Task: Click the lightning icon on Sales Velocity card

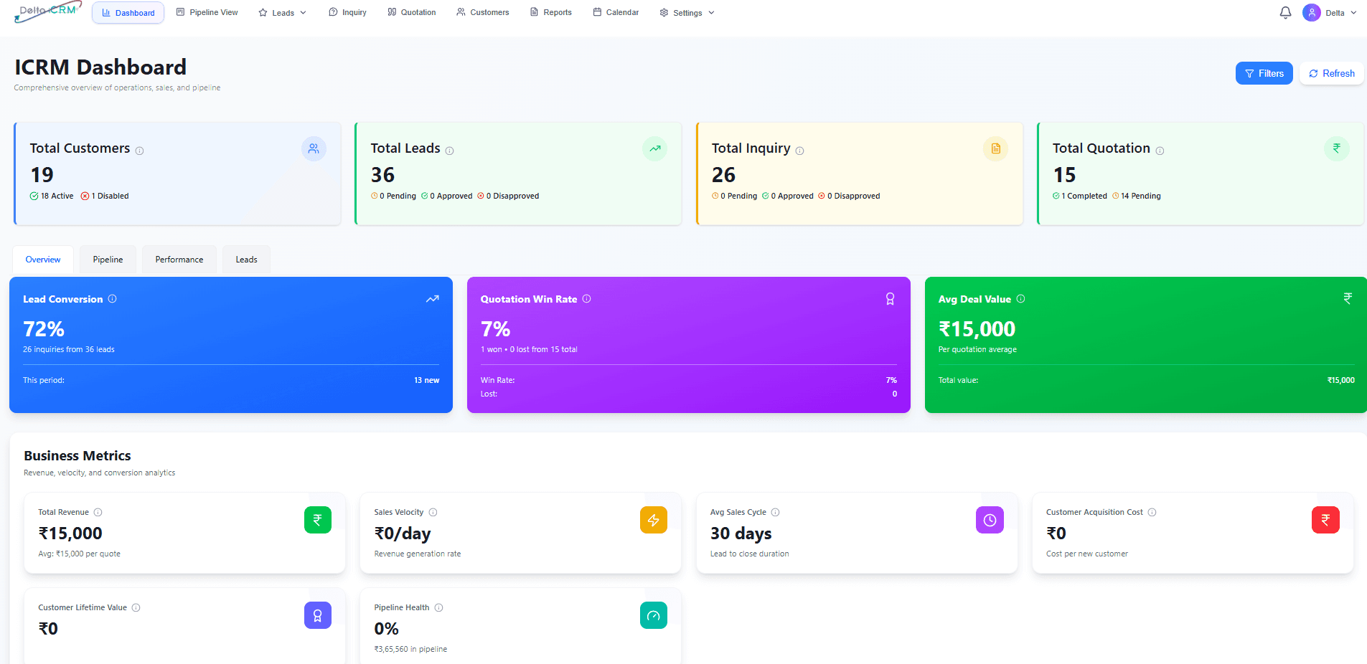Action: (654, 520)
